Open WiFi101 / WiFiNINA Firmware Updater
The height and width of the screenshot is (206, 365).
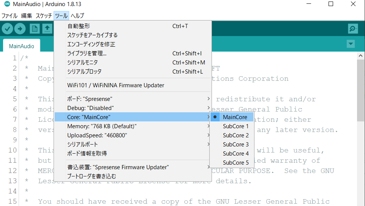pyautogui.click(x=133, y=85)
